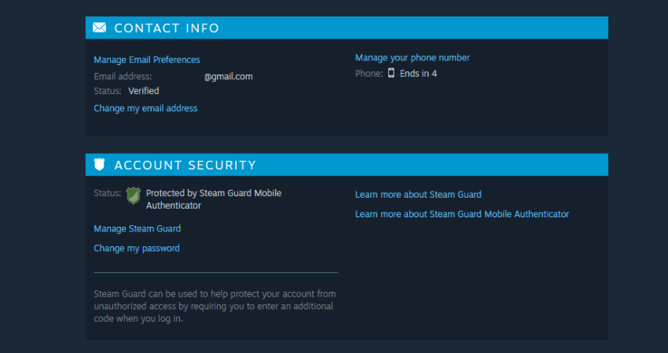Open Manage Steam Guard settings
The height and width of the screenshot is (353, 668).
pyautogui.click(x=138, y=228)
